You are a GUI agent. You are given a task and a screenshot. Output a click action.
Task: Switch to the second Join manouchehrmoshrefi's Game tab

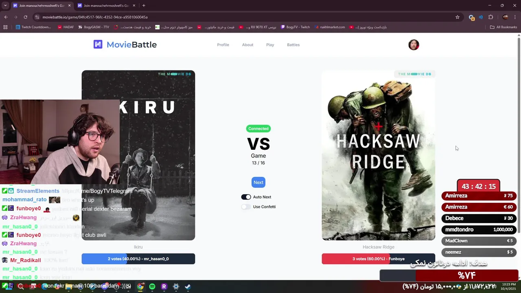106,6
